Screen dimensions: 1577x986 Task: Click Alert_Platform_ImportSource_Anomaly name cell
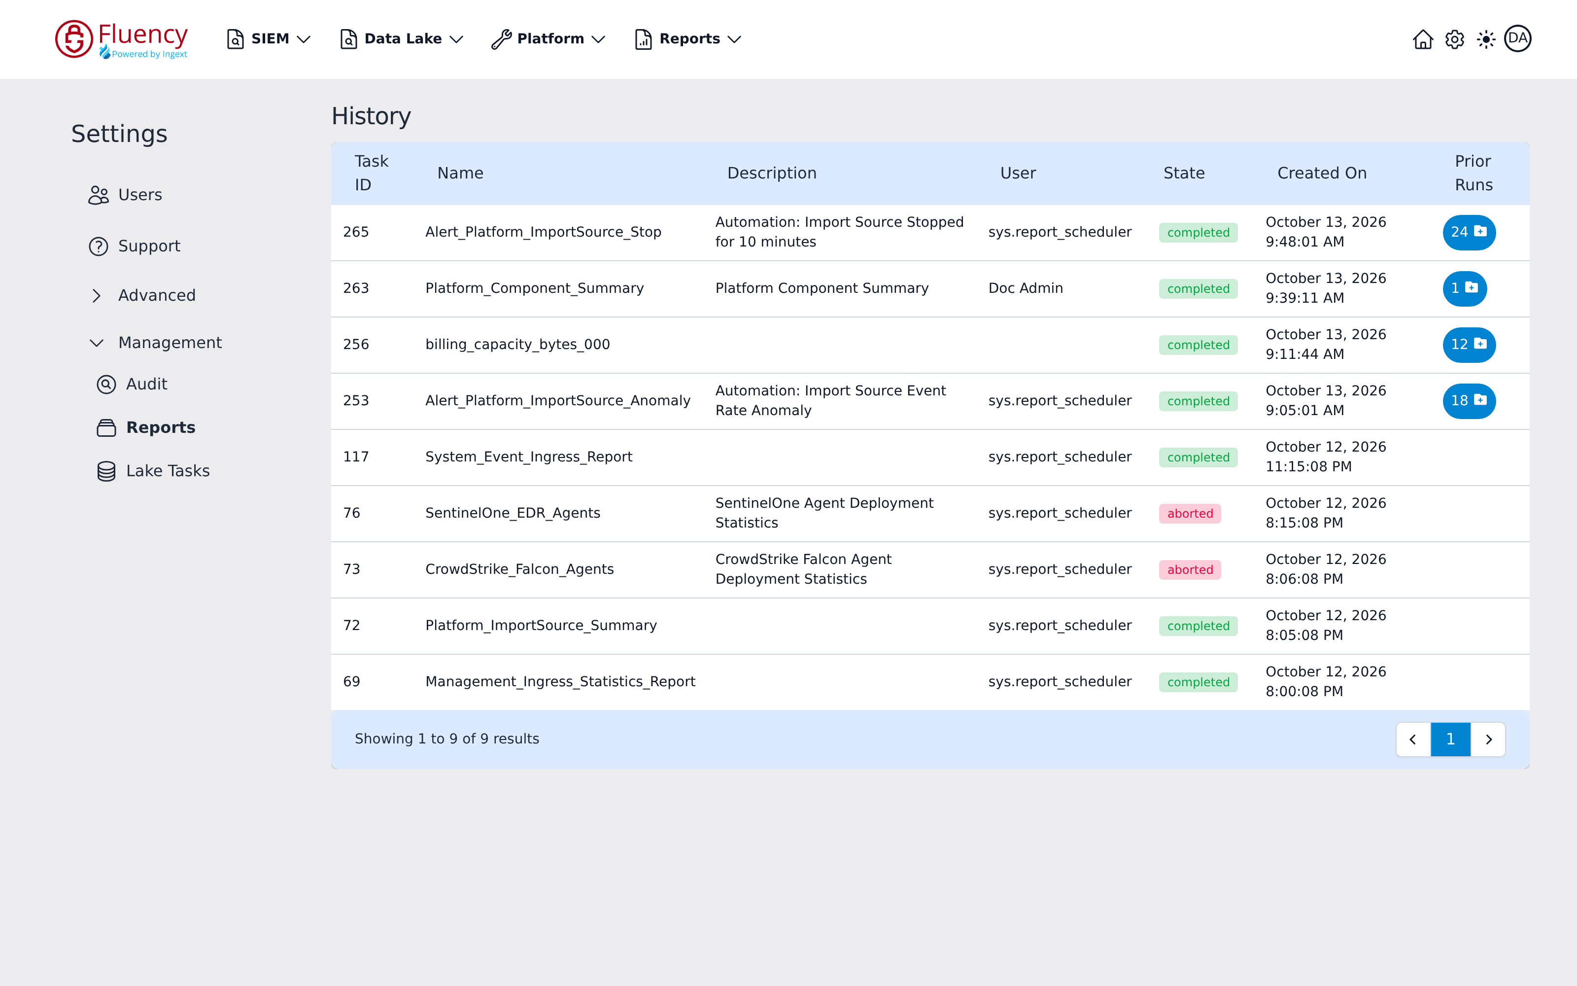pos(558,400)
